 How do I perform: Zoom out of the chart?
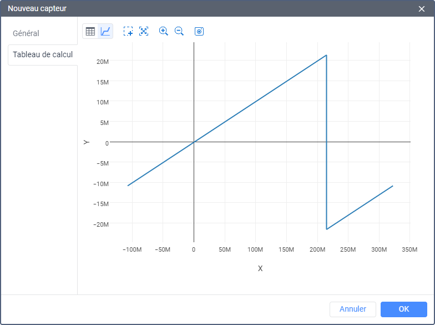[x=179, y=31]
